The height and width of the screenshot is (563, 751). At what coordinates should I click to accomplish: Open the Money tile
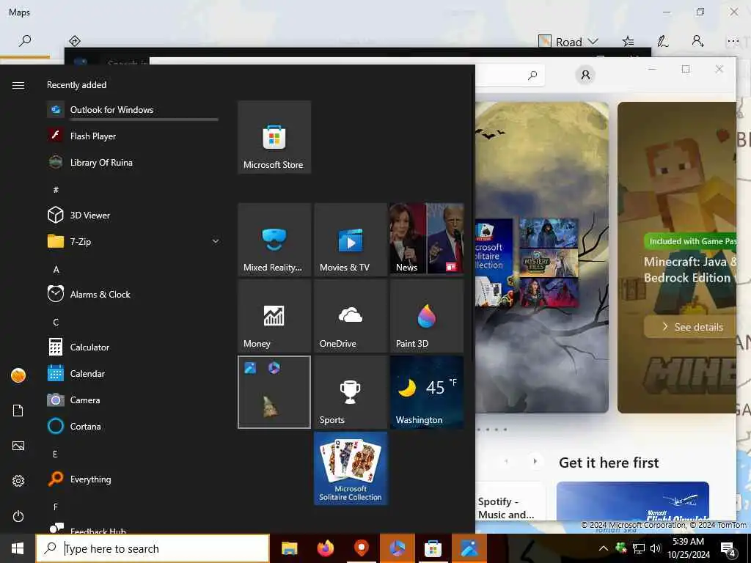click(x=274, y=315)
